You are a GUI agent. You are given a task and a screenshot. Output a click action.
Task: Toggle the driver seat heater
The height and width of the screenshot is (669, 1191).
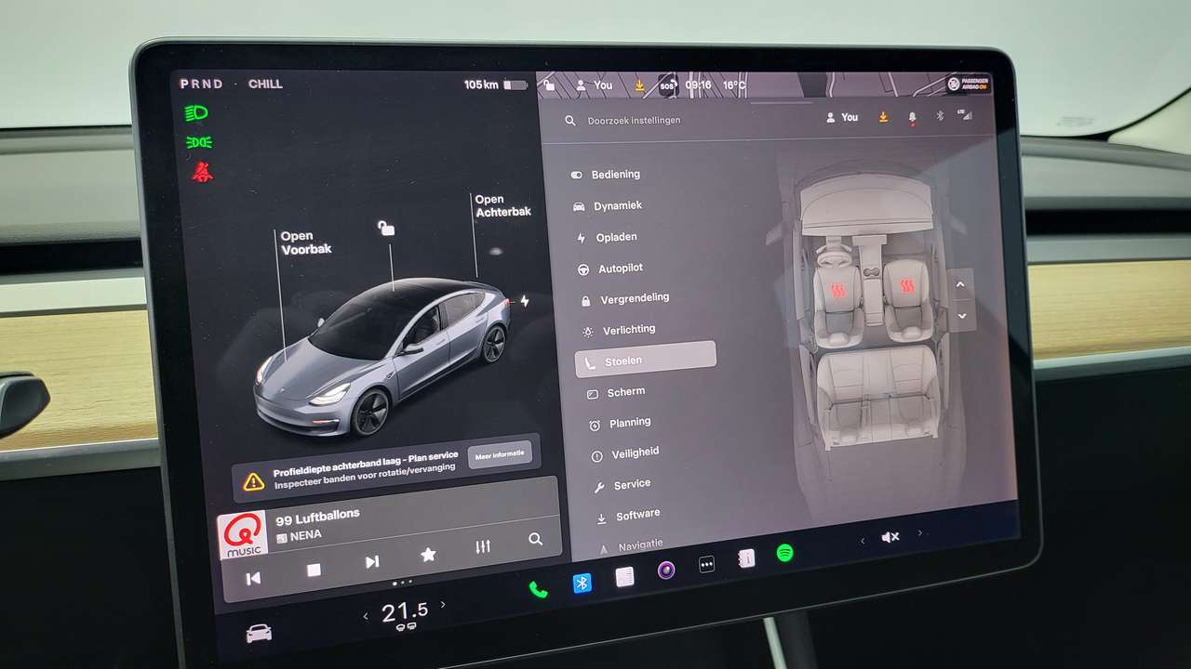coord(837,289)
